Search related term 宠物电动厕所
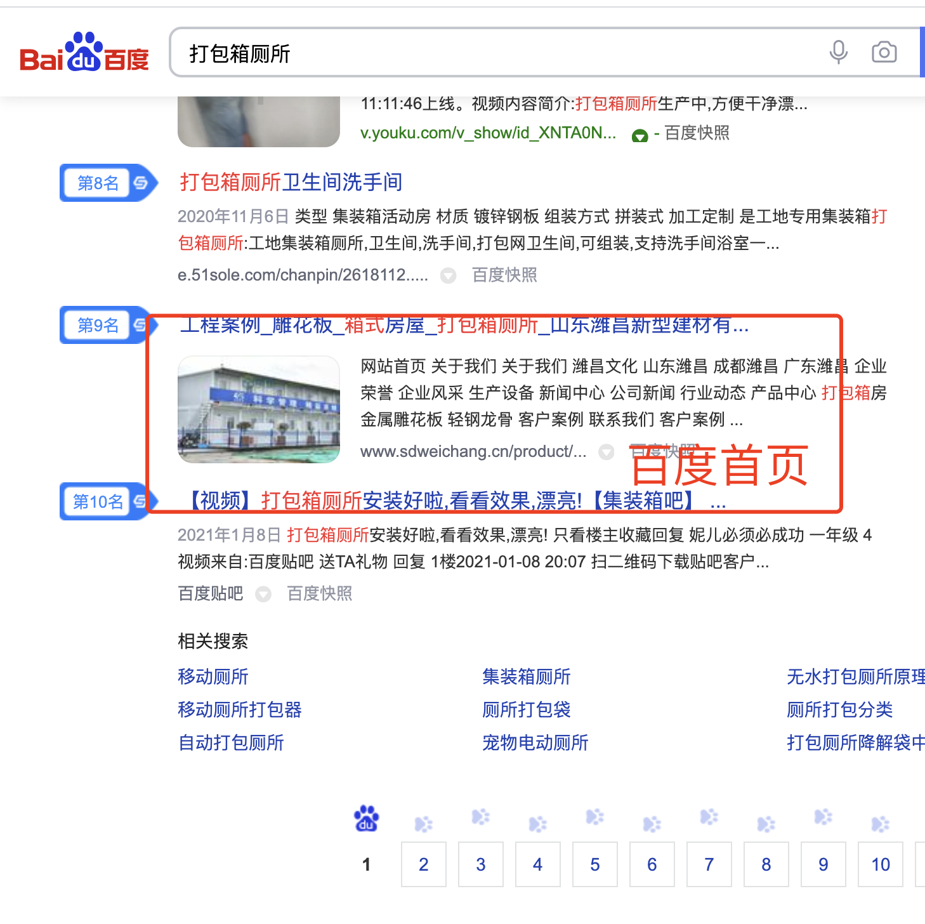Viewport: 925px width, 924px height. click(x=535, y=742)
